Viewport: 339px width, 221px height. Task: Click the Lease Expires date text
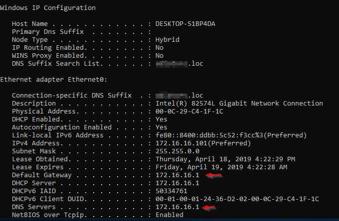pyautogui.click(x=220, y=167)
